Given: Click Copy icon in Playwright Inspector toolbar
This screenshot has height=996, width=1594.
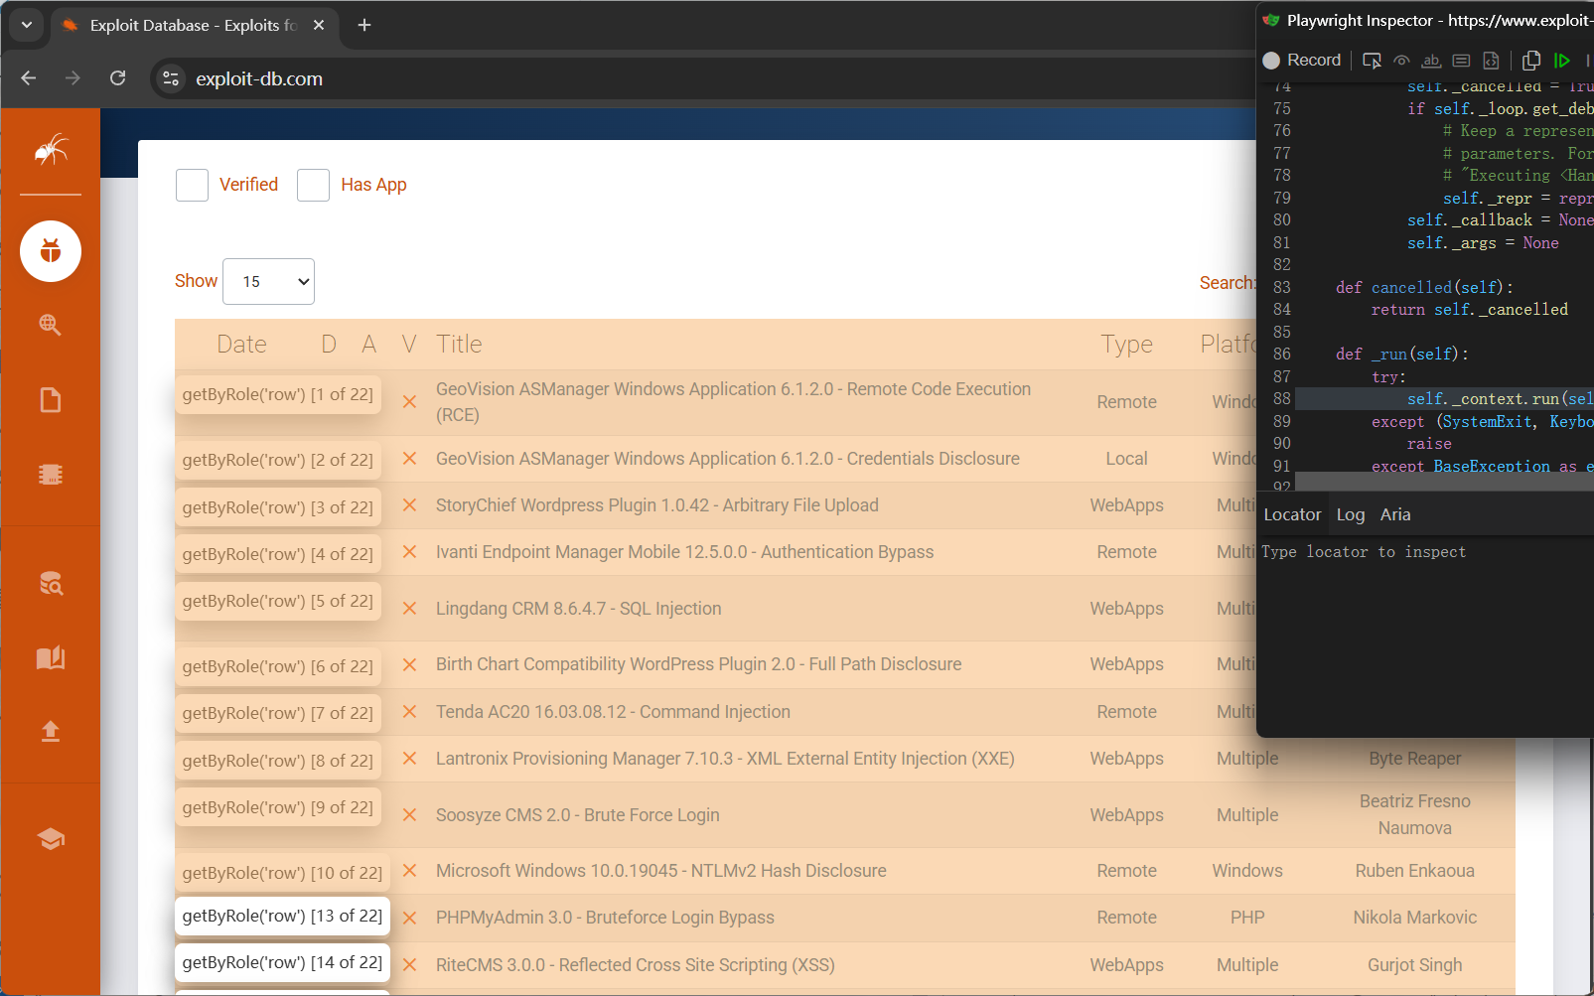Looking at the screenshot, I should pos(1531,61).
